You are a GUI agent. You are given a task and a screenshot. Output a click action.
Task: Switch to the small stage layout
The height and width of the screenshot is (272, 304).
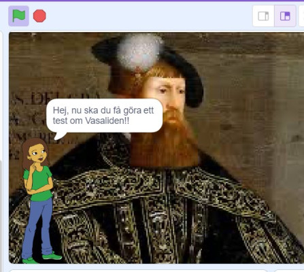[263, 16]
